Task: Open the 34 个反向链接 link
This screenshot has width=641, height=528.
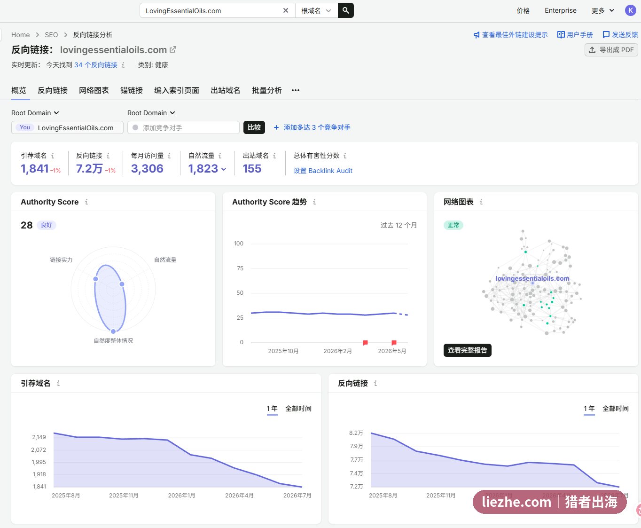Action: [x=96, y=65]
